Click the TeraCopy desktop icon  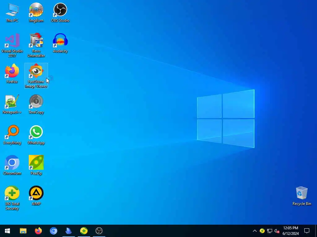pyautogui.click(x=36, y=104)
